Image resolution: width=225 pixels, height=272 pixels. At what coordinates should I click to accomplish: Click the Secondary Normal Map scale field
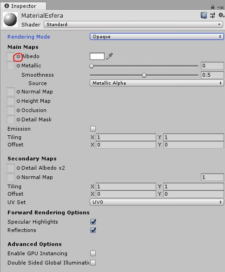click(x=212, y=177)
